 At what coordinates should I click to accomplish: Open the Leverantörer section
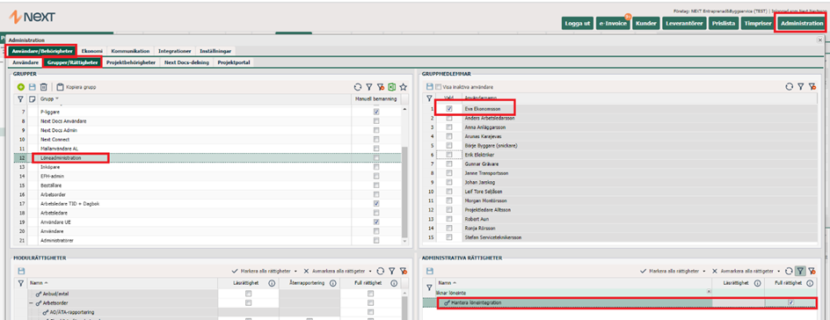click(684, 23)
